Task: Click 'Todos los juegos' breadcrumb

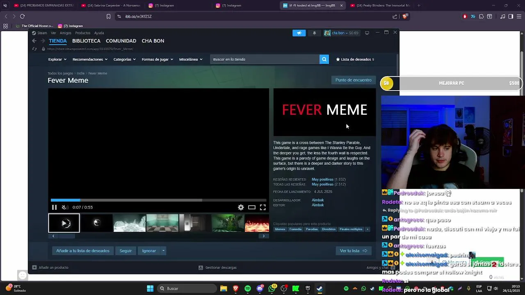Action: click(x=60, y=73)
